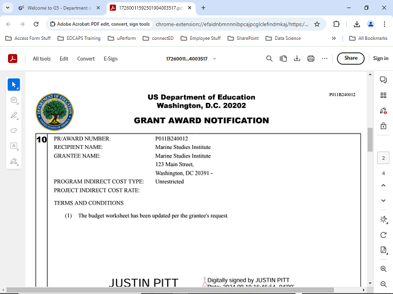Open Data Science bookmark folder
This screenshot has width=393, height=294.
283,38
